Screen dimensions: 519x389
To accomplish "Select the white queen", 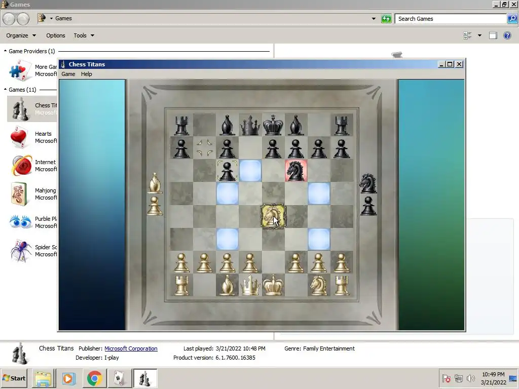I will point(250,285).
